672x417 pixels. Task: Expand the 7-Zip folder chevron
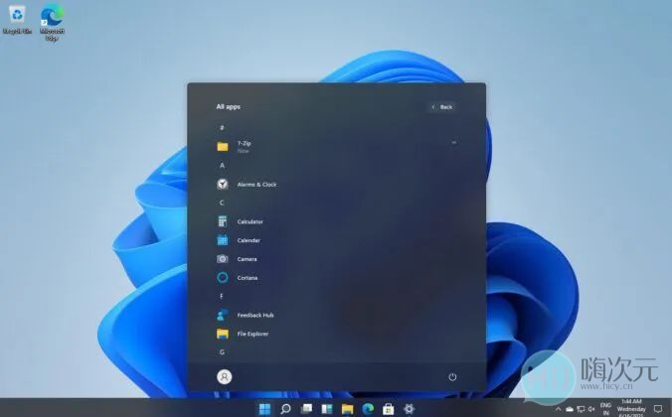click(x=453, y=143)
